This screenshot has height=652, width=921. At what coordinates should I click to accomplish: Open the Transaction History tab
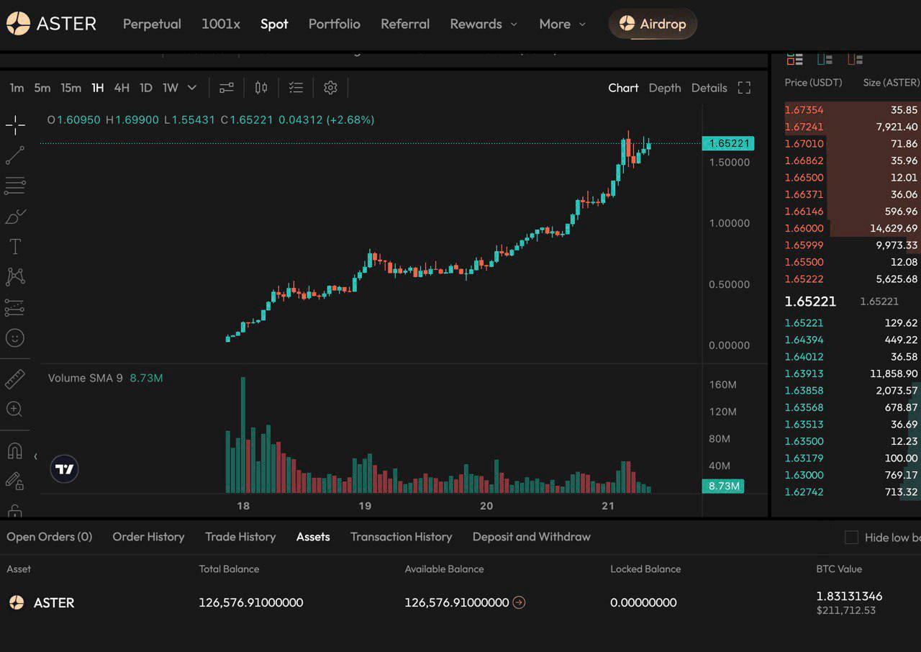tap(401, 537)
